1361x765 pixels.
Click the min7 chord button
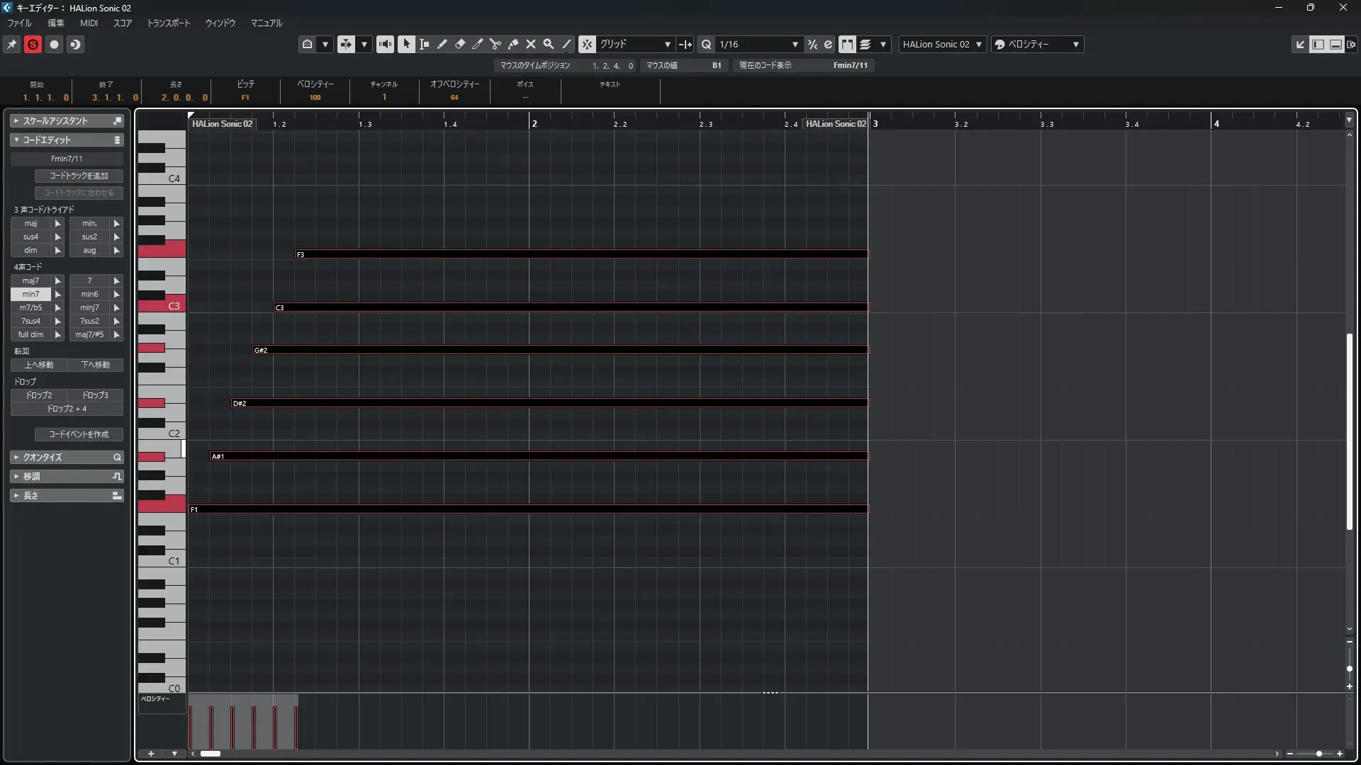30,294
